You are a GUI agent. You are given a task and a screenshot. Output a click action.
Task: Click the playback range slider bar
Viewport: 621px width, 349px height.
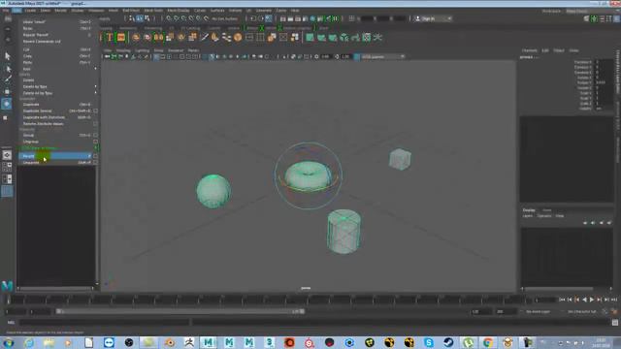(x=180, y=311)
